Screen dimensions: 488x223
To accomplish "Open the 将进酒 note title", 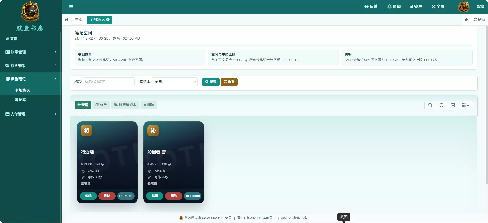I will tap(87, 152).
